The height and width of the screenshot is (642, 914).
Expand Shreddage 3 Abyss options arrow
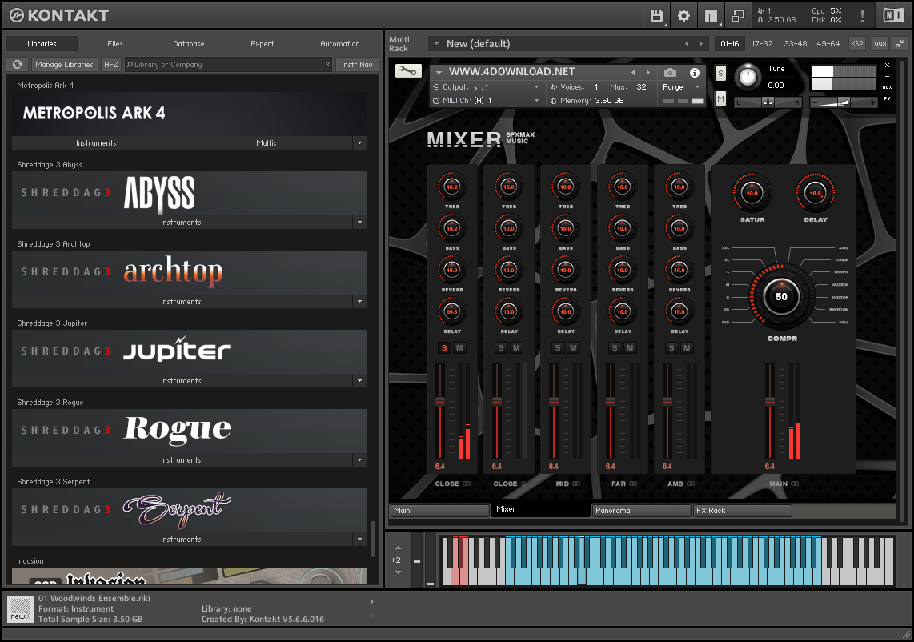point(359,223)
